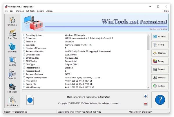This screenshot has width=174, height=117.
Task: Click the WinTools.net title bar app icon
Action: [6, 7]
